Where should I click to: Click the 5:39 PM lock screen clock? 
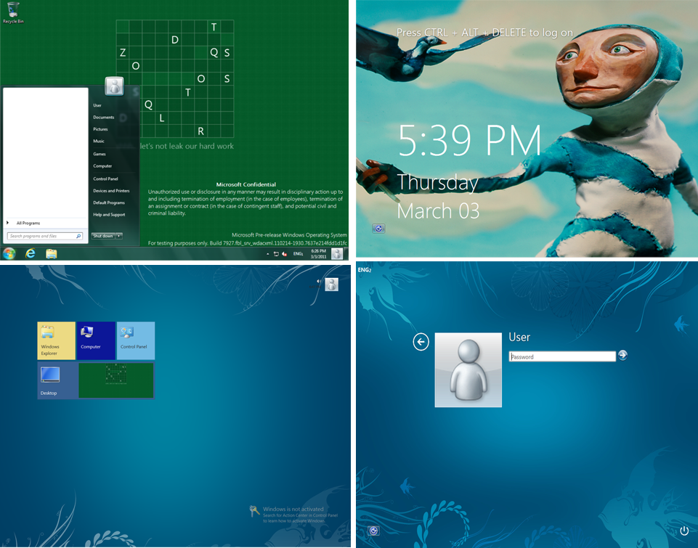469,140
